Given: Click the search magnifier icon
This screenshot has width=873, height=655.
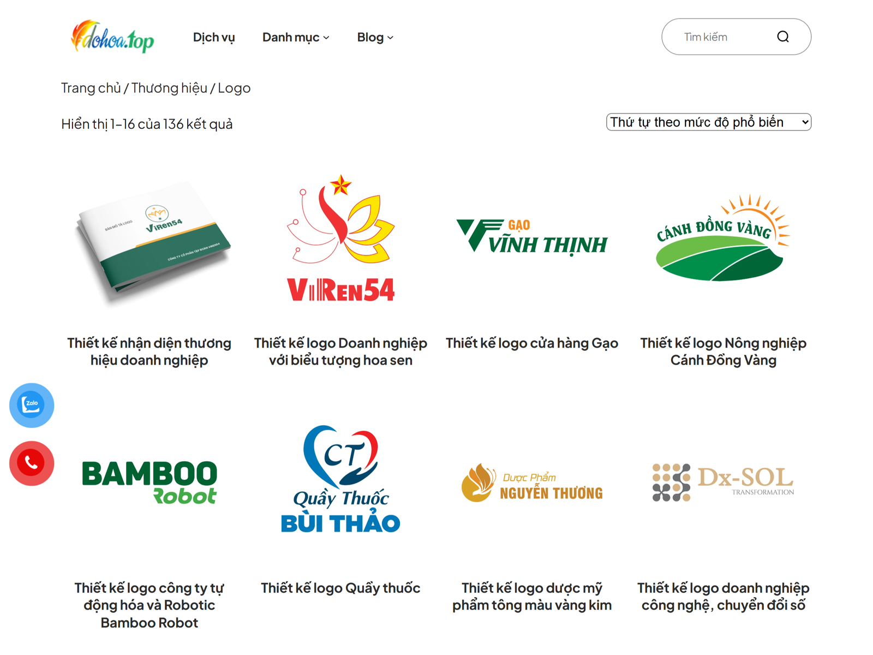Looking at the screenshot, I should tap(783, 37).
